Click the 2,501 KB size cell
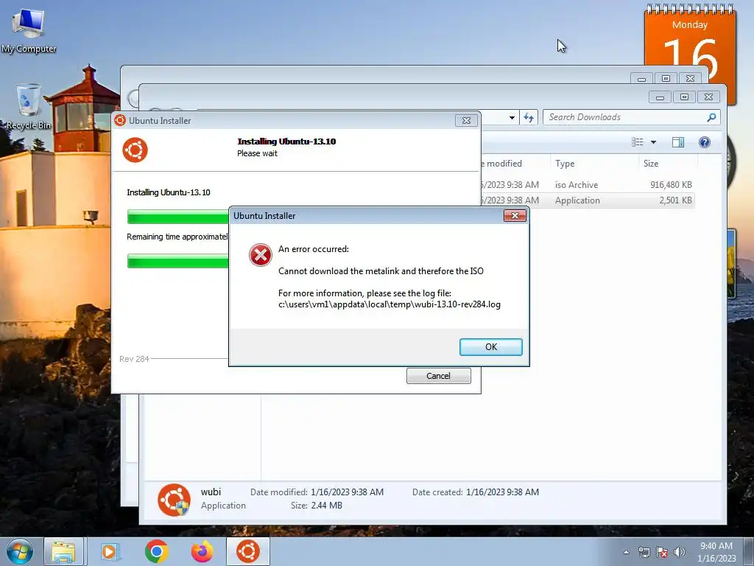The image size is (754, 566). point(675,200)
